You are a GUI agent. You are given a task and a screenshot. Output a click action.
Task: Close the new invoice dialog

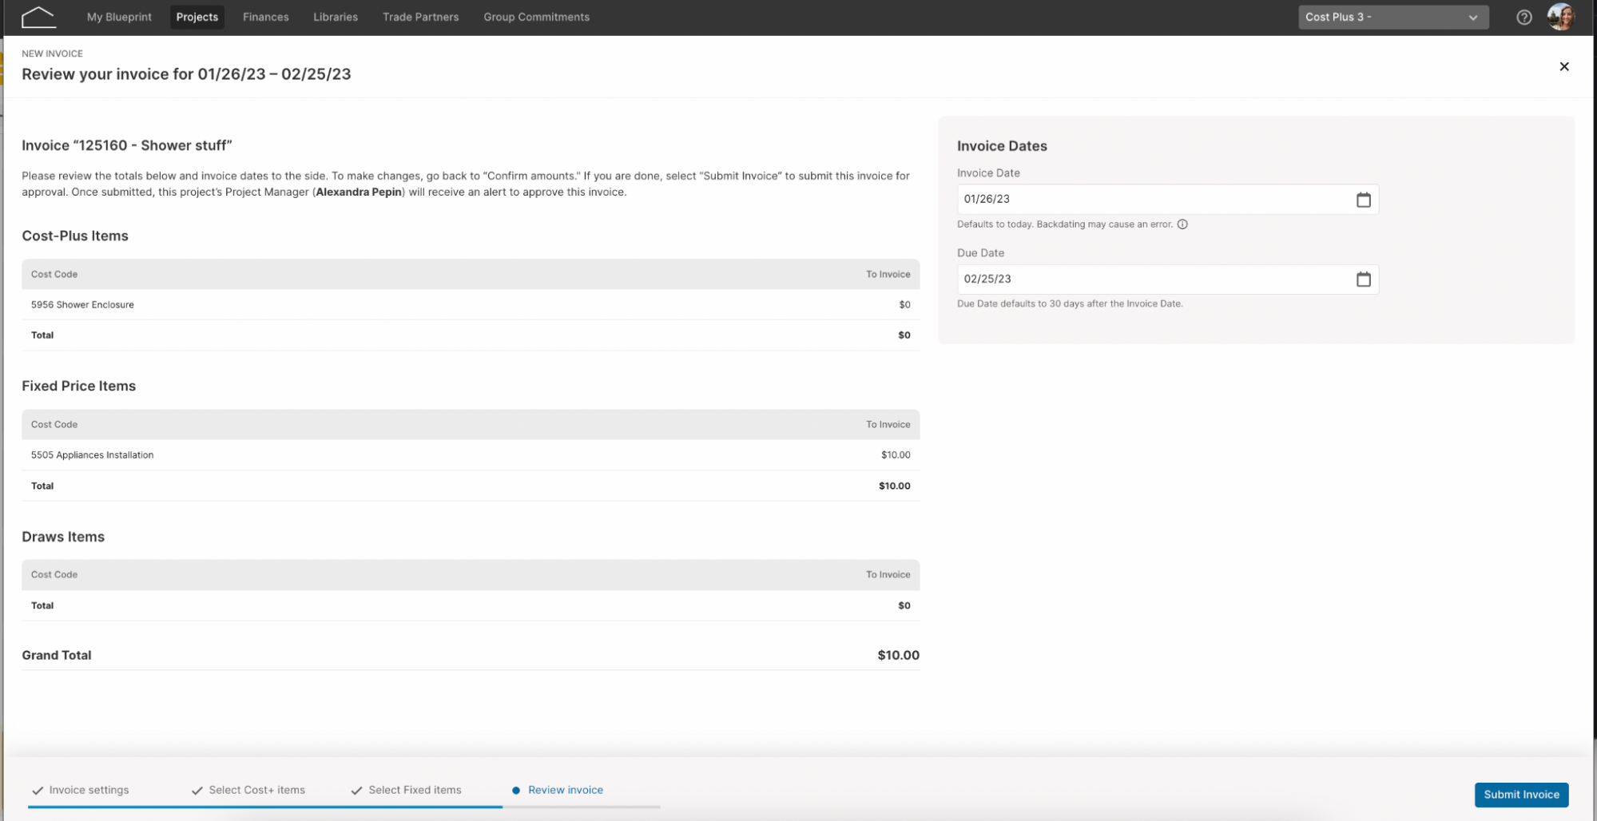click(1564, 66)
